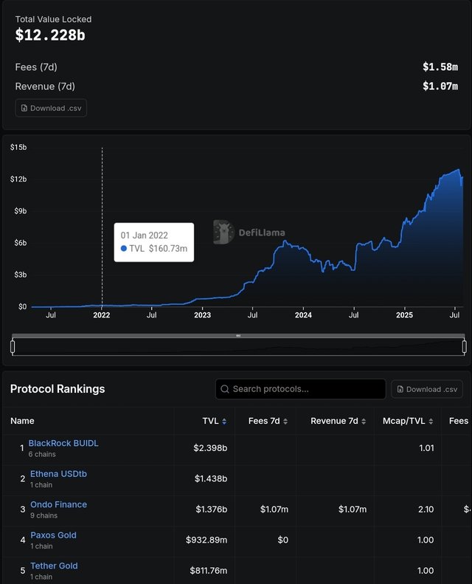Click the "6 chains" label under BlackRock BUIDL
The width and height of the screenshot is (472, 584).
point(42,454)
